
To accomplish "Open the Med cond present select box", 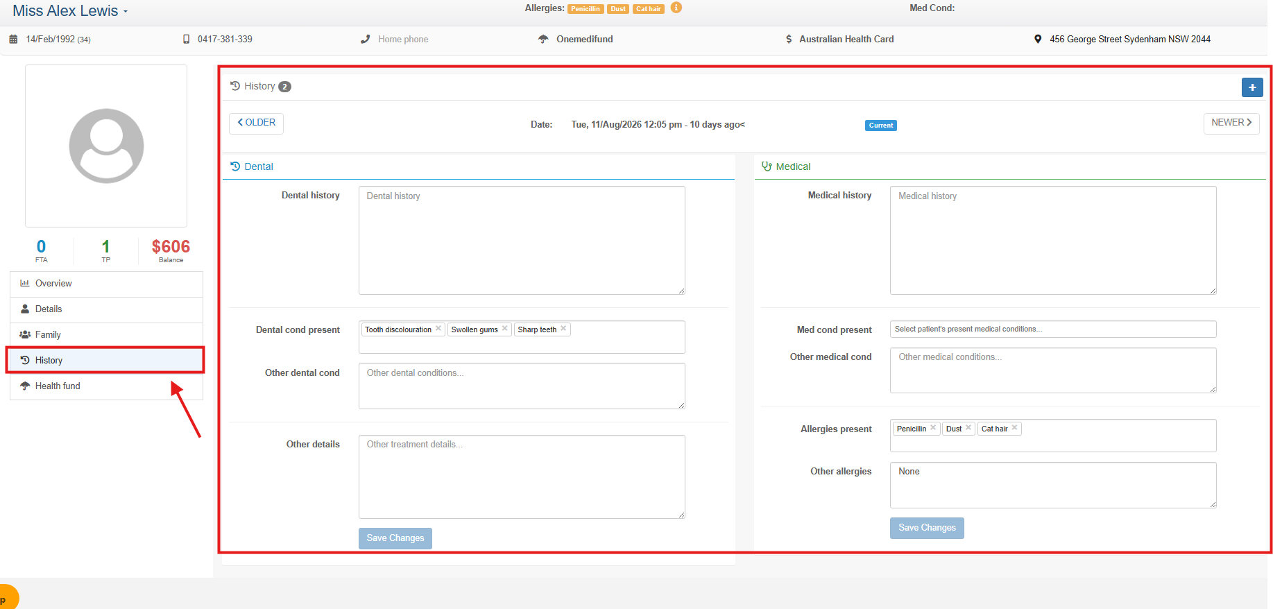I will coord(1053,329).
